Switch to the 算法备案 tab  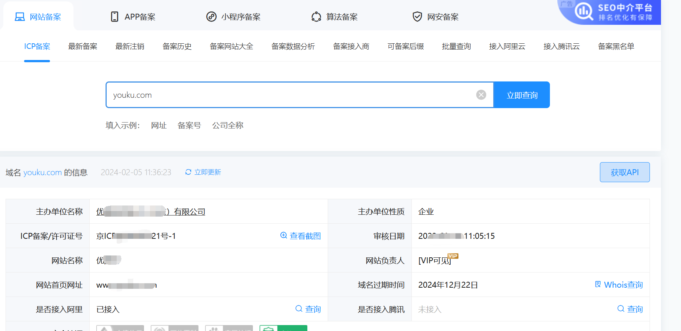coord(334,17)
